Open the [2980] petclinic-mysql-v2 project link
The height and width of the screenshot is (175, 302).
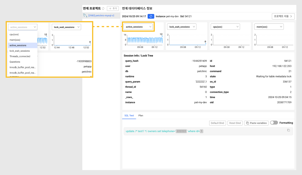click(x=101, y=15)
